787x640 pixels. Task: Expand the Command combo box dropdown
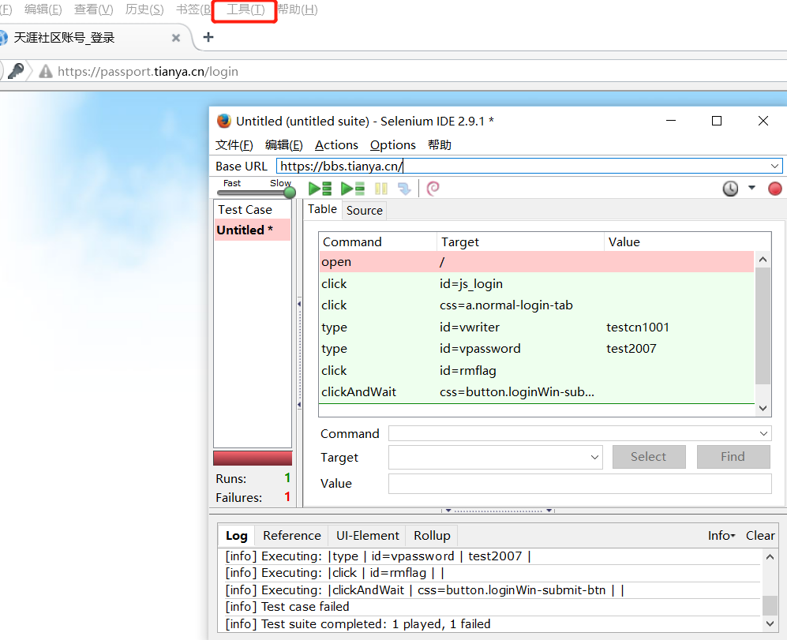click(x=763, y=433)
